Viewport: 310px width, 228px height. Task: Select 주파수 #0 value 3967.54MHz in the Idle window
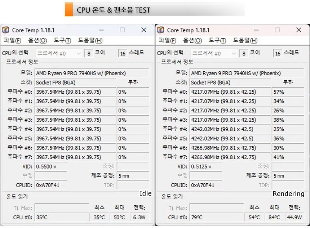point(75,92)
